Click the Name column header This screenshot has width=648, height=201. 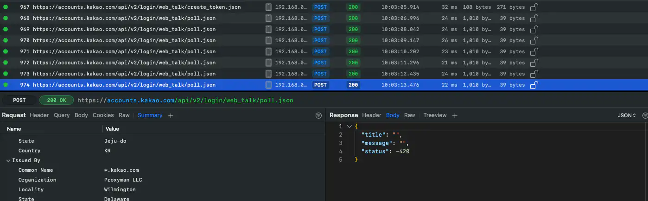click(14, 129)
